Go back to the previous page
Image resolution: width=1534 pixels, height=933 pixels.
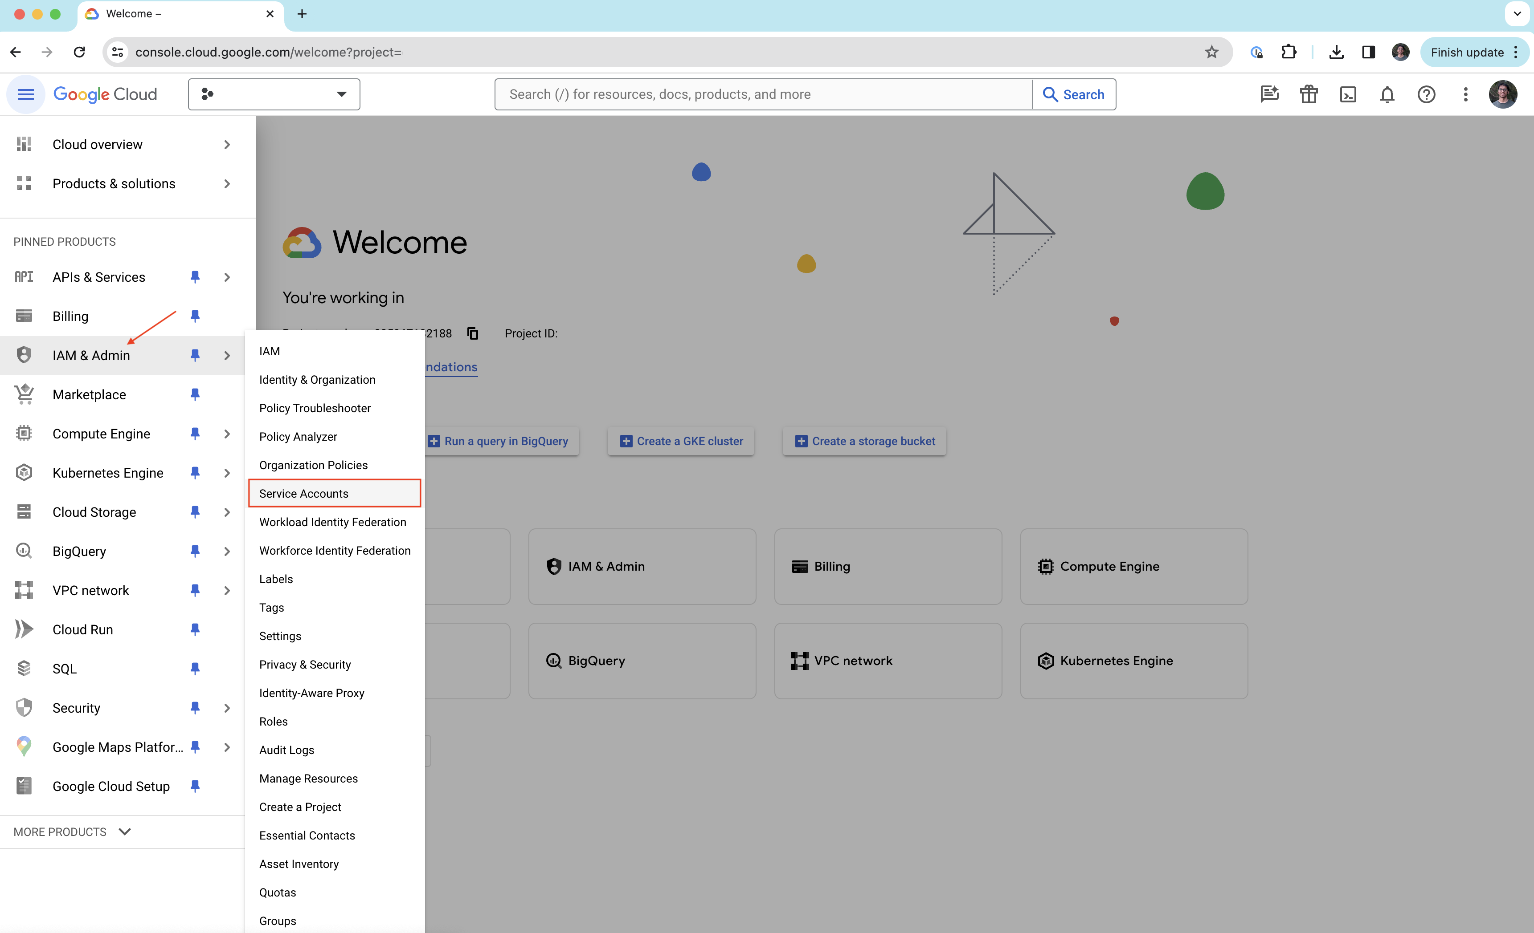pos(16,52)
